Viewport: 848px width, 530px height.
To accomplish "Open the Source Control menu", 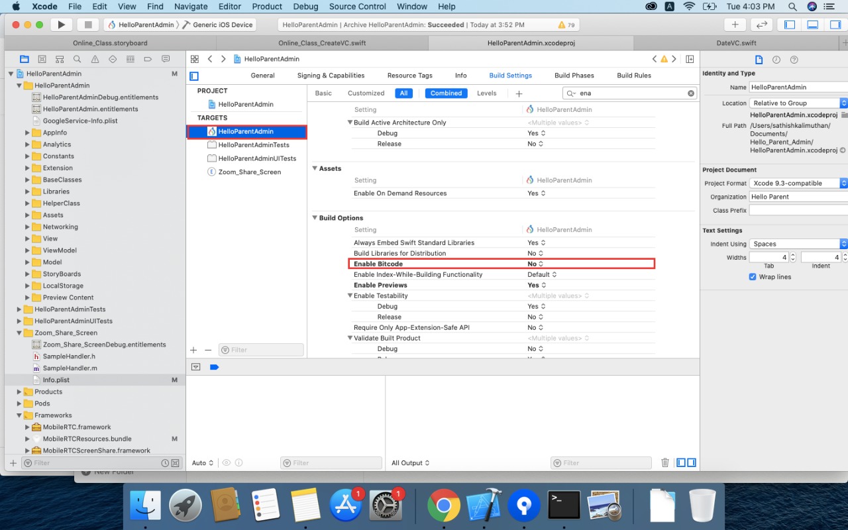I will click(358, 7).
